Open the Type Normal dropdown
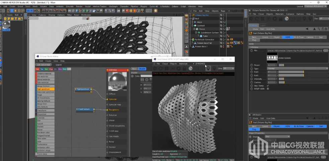329x161 pixels. coord(298,69)
